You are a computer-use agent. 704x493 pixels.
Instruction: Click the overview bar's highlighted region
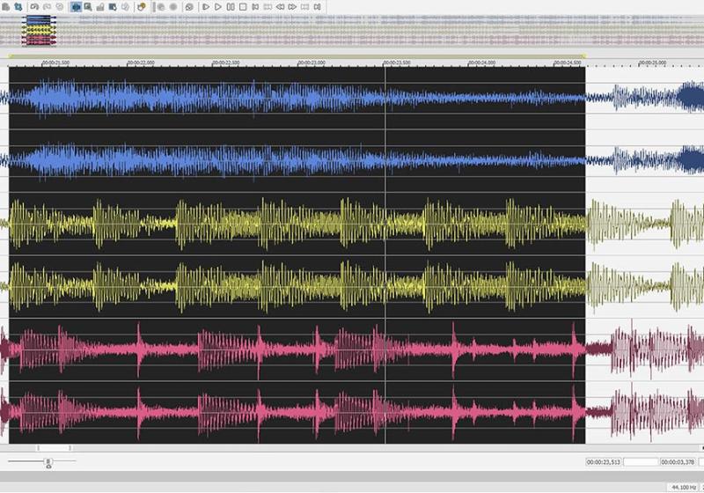[40, 31]
